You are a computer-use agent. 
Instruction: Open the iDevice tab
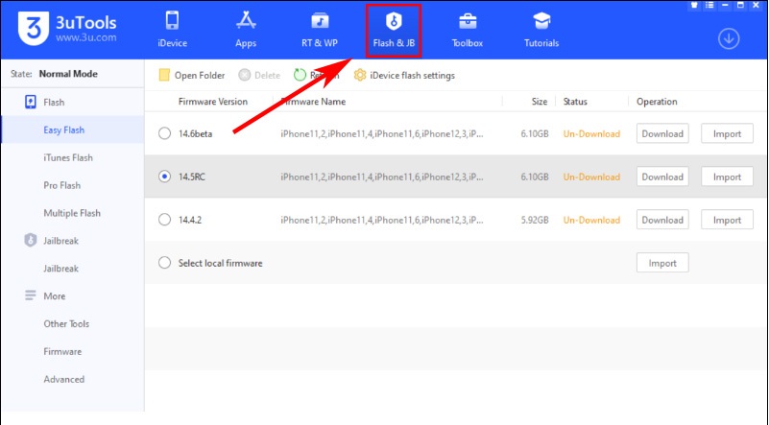coord(172,30)
